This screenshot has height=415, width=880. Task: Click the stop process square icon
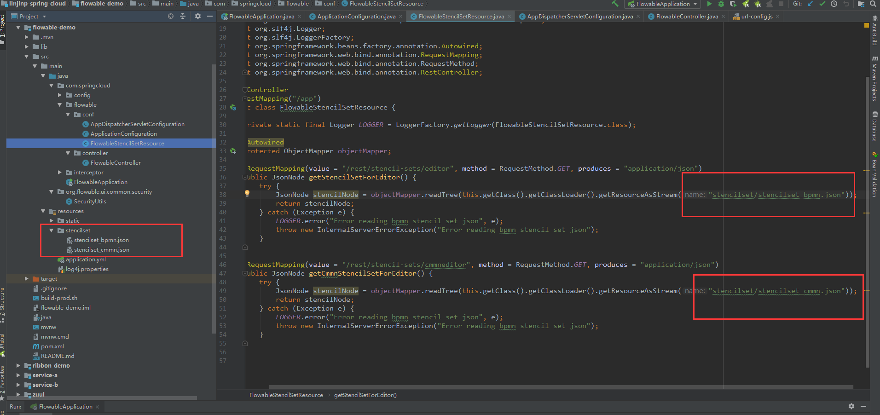click(781, 4)
